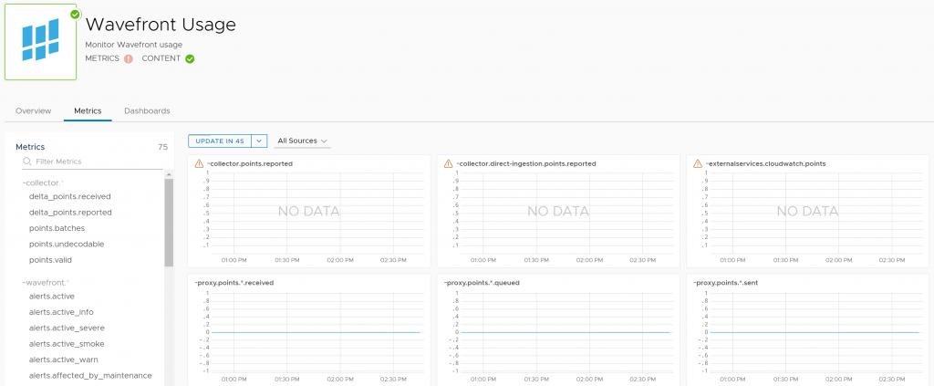
Task: Click the ~collector.points.reported chart title
Action: 250,163
